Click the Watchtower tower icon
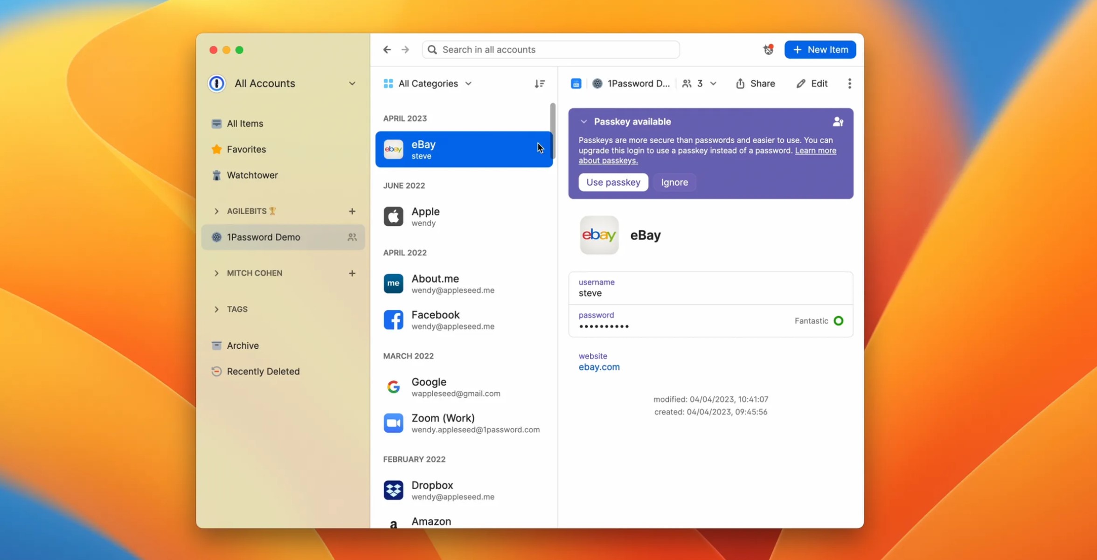1097x560 pixels. coord(216,175)
